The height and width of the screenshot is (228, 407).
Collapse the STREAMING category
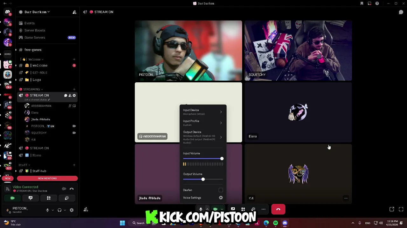click(31, 89)
